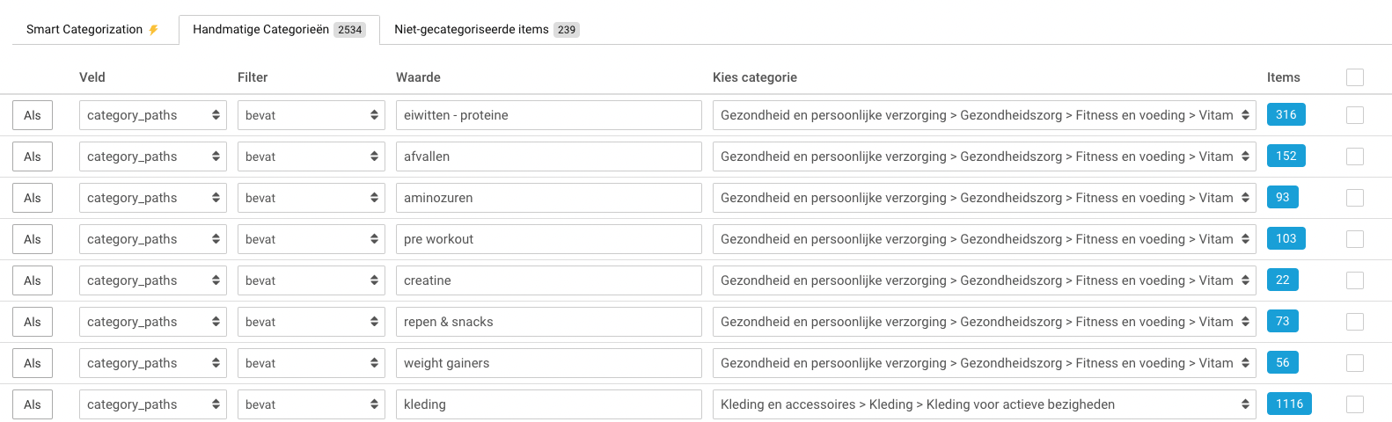Open the bevat filter dropdown for creatine

pyautogui.click(x=311, y=280)
